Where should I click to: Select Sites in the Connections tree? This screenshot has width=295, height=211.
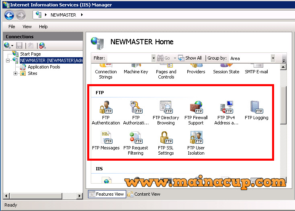point(33,73)
